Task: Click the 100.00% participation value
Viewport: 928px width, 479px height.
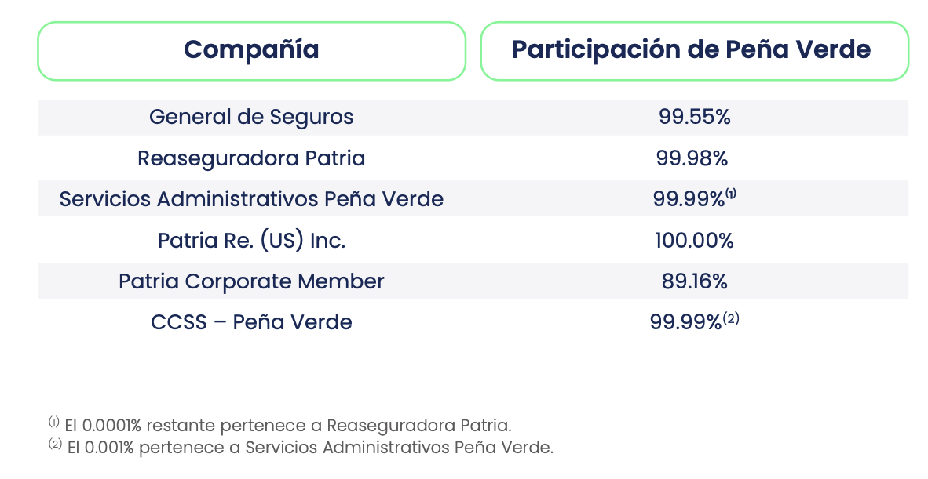Action: click(694, 241)
